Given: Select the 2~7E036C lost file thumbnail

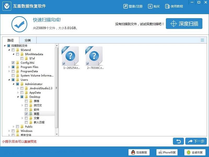Looking at the screenshot, I should [94, 56].
